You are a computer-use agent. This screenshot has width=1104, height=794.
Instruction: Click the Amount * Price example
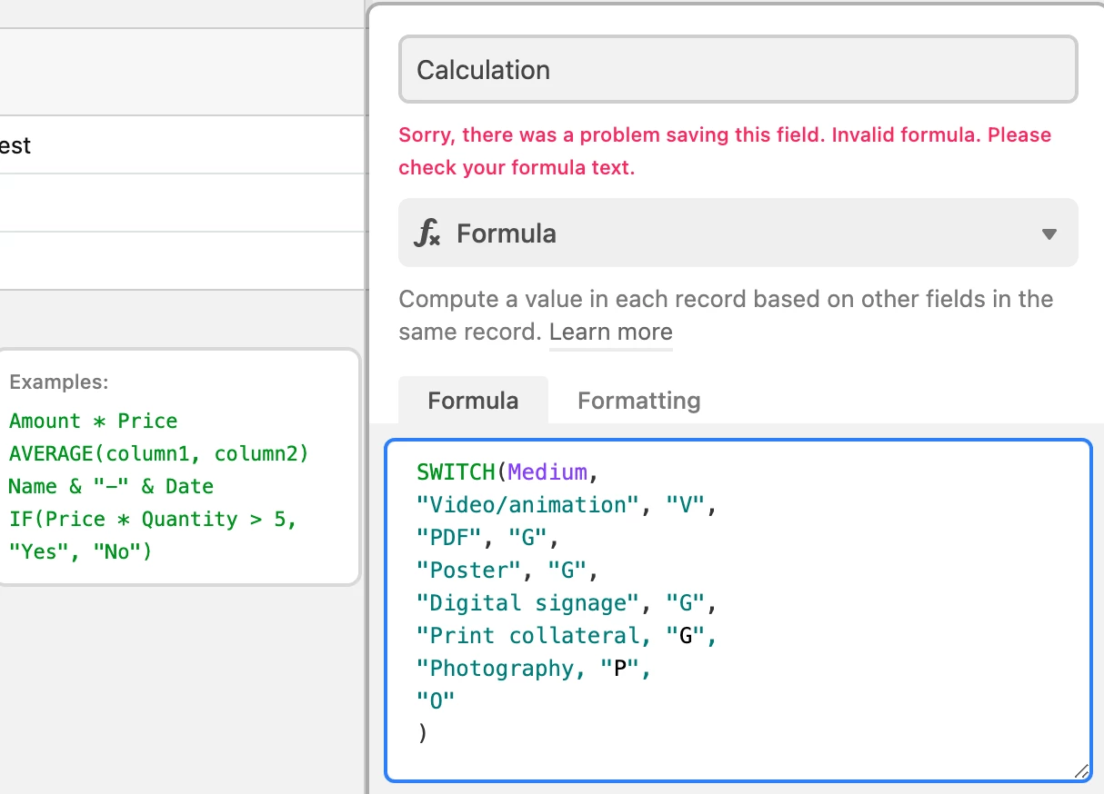tap(93, 421)
